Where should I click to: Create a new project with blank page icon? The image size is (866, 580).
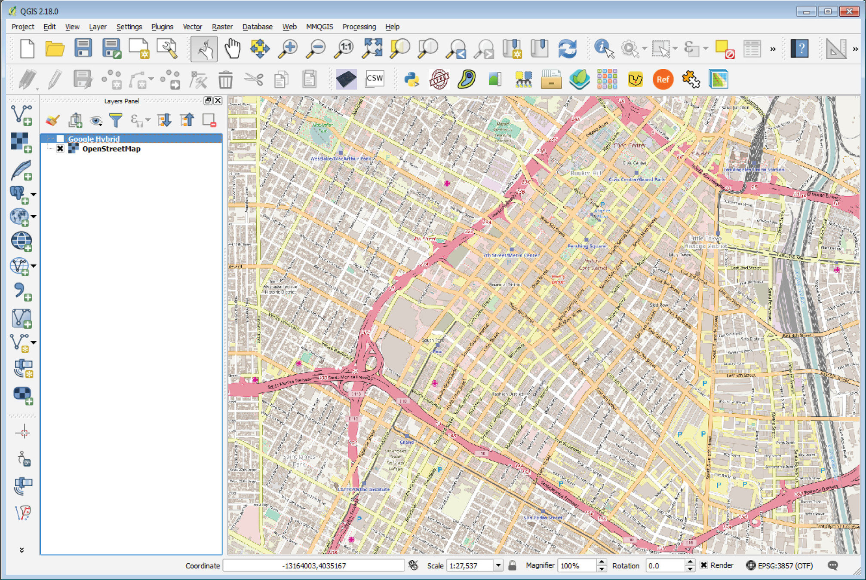[x=27, y=49]
